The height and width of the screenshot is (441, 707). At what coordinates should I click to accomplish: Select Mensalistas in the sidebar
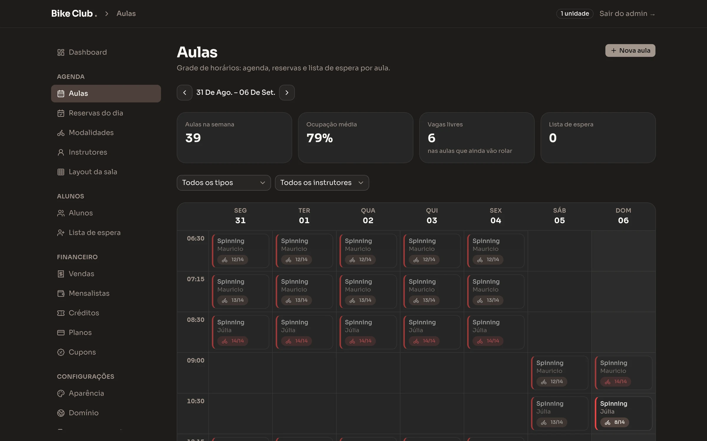tap(106, 293)
